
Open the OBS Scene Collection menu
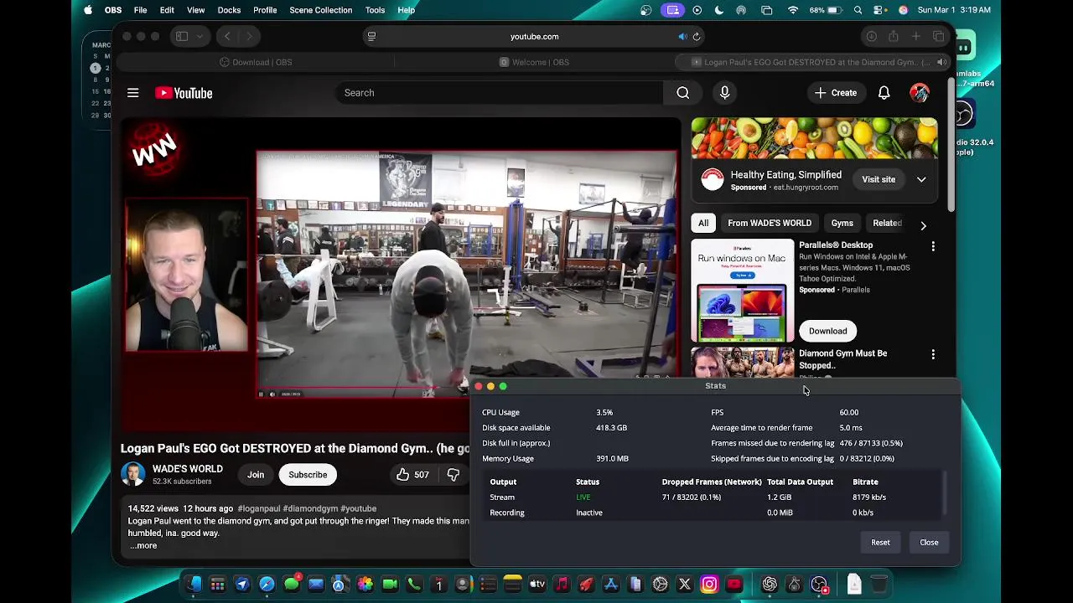click(320, 10)
